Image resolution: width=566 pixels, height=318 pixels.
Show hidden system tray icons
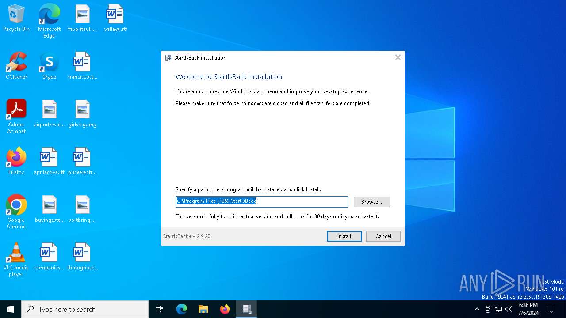point(477,309)
